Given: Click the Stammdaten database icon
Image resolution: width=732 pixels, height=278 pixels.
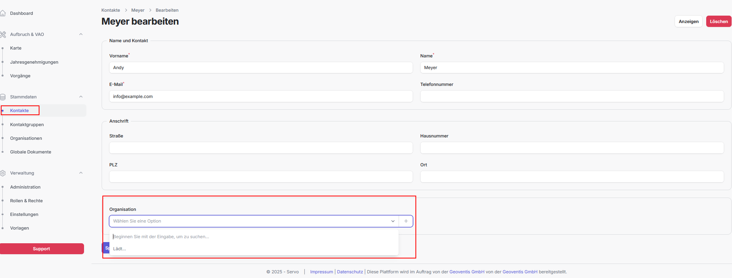Looking at the screenshot, I should pos(3,97).
